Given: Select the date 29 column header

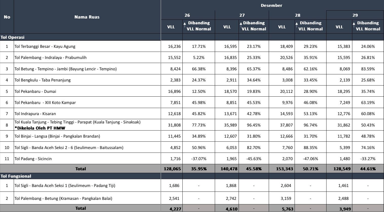Looking at the screenshot, I should click(x=355, y=15).
